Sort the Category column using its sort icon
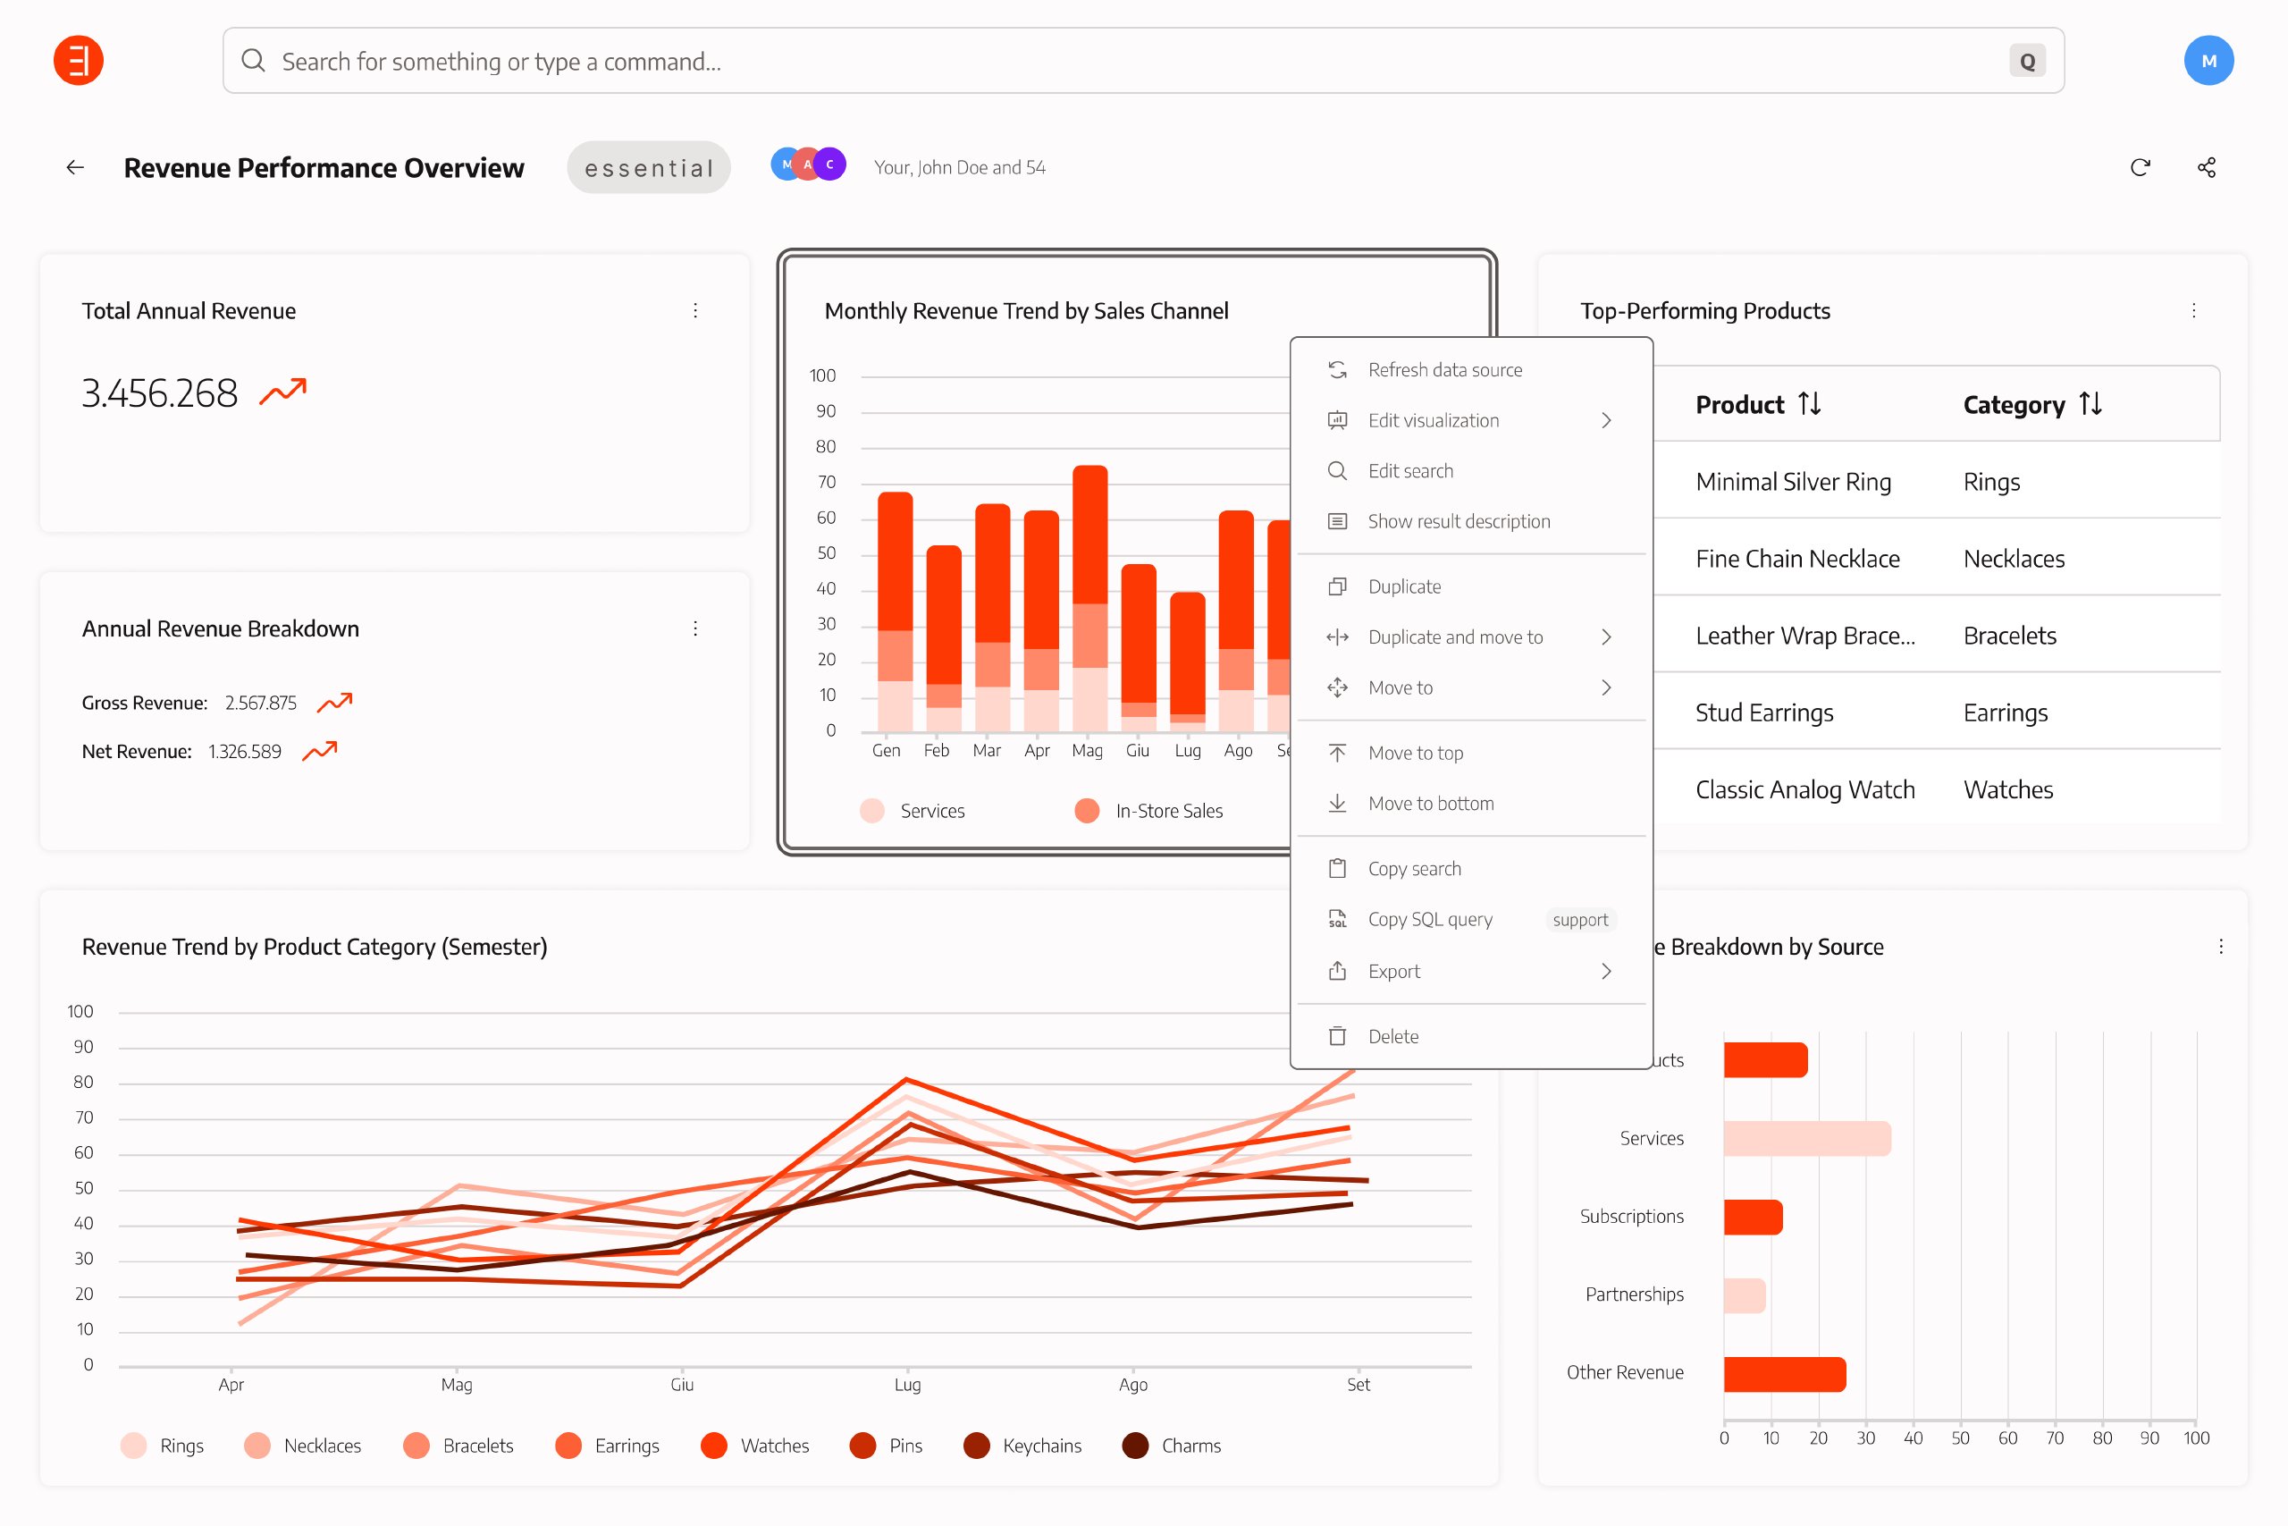The height and width of the screenshot is (1526, 2288). pyautogui.click(x=2090, y=404)
